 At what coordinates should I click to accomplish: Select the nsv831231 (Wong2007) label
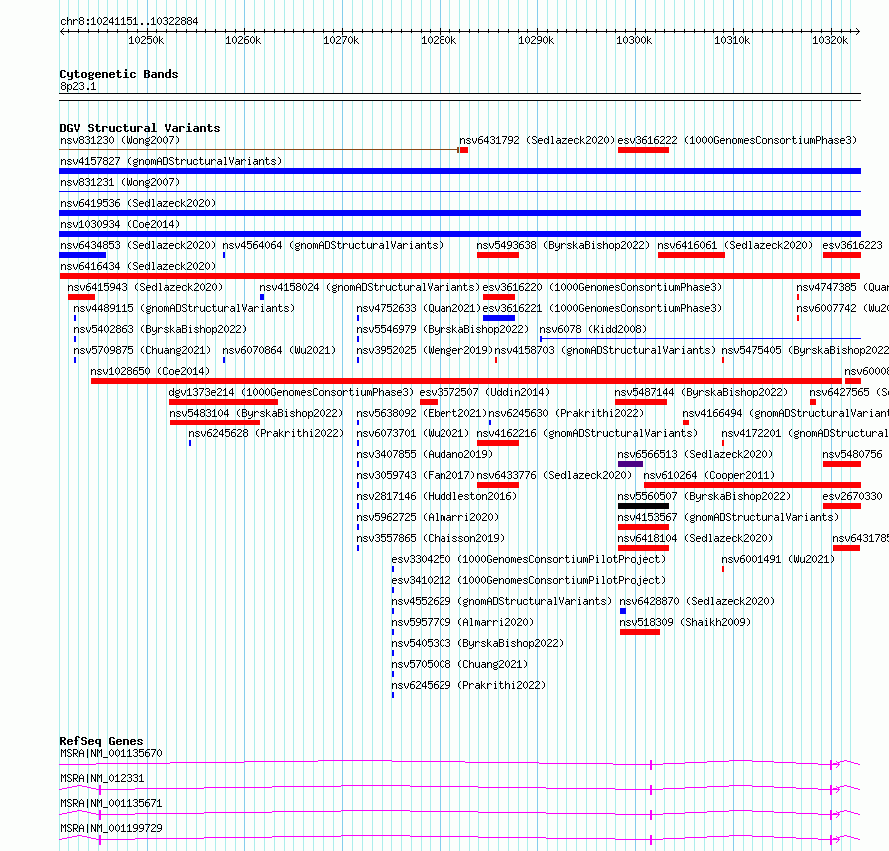120,182
